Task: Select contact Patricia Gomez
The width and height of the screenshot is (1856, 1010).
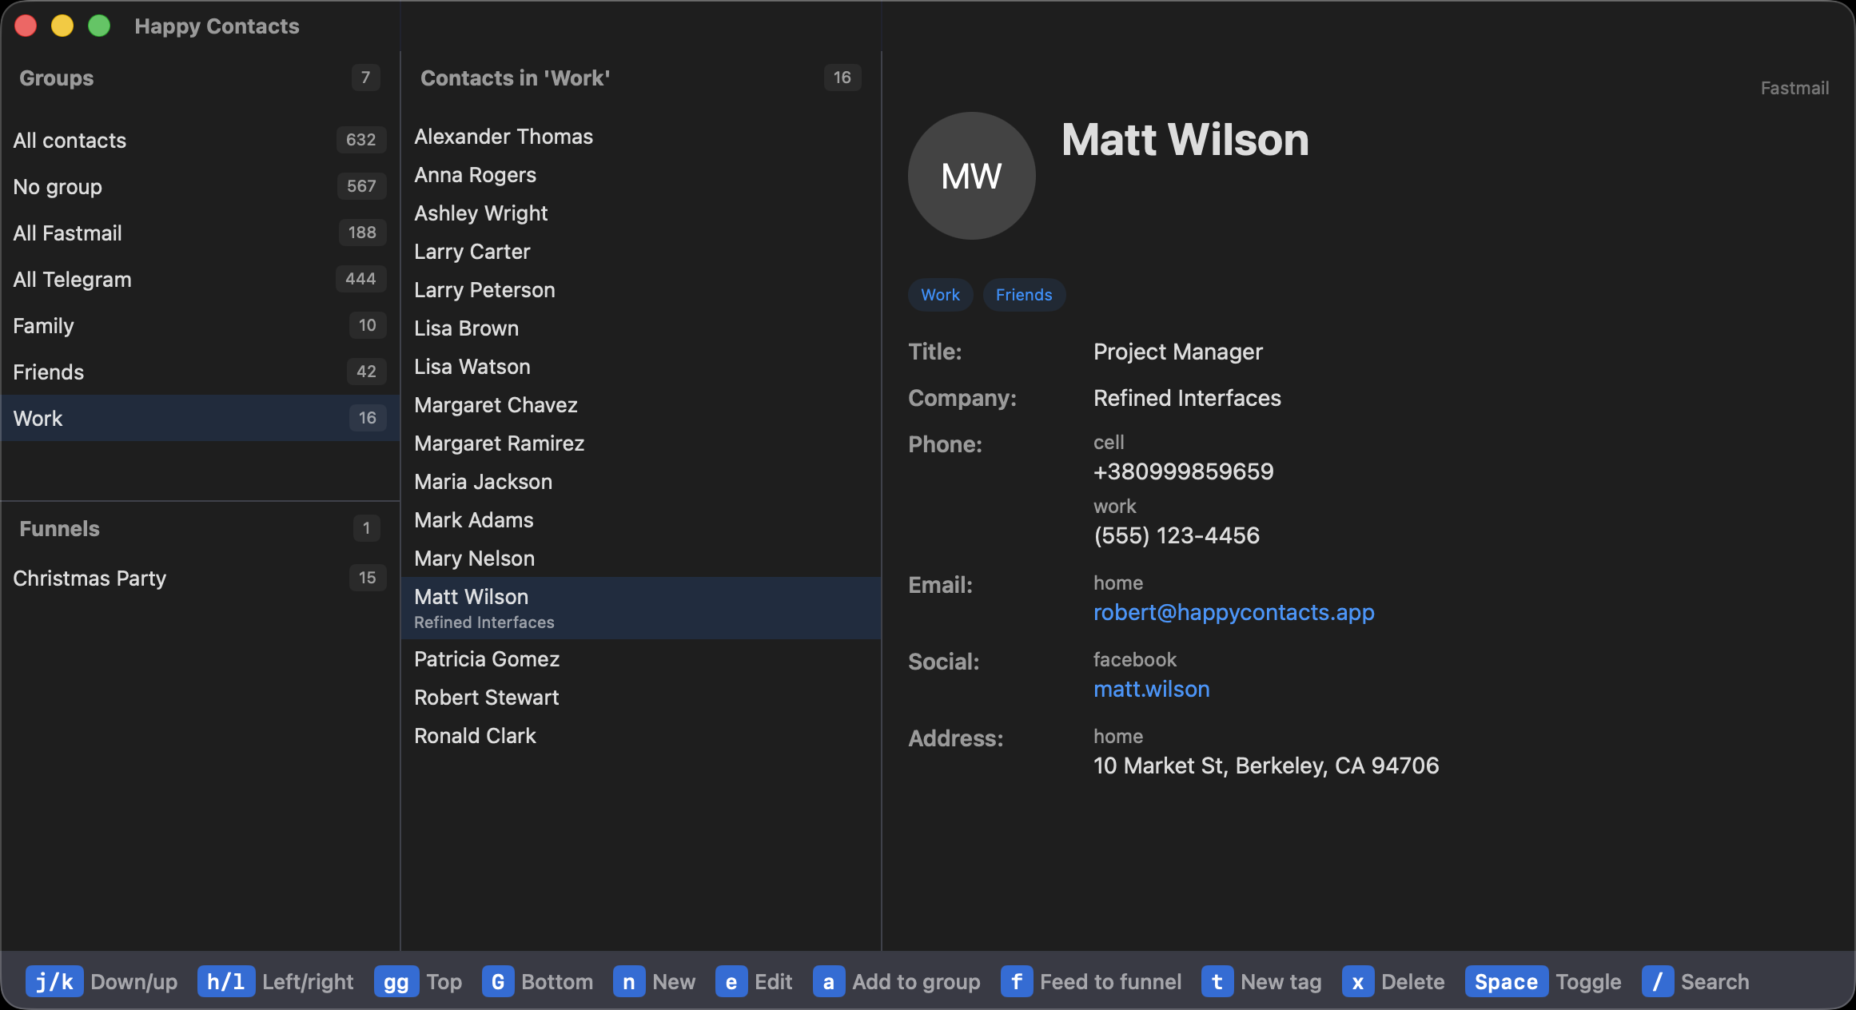Action: click(487, 659)
